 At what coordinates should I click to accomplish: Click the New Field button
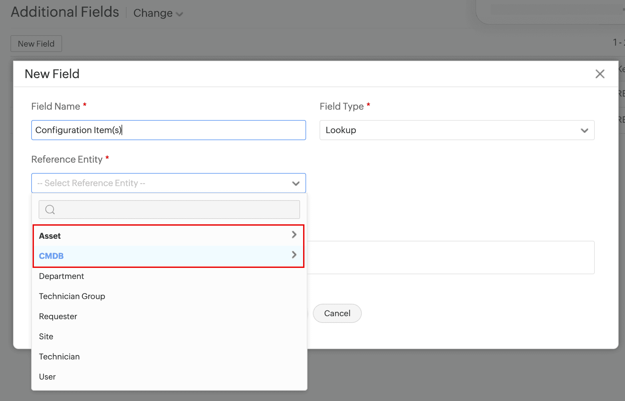(x=36, y=44)
